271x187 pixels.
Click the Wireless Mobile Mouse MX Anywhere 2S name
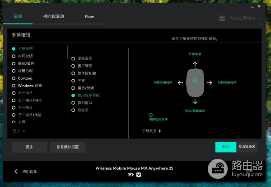click(x=135, y=168)
